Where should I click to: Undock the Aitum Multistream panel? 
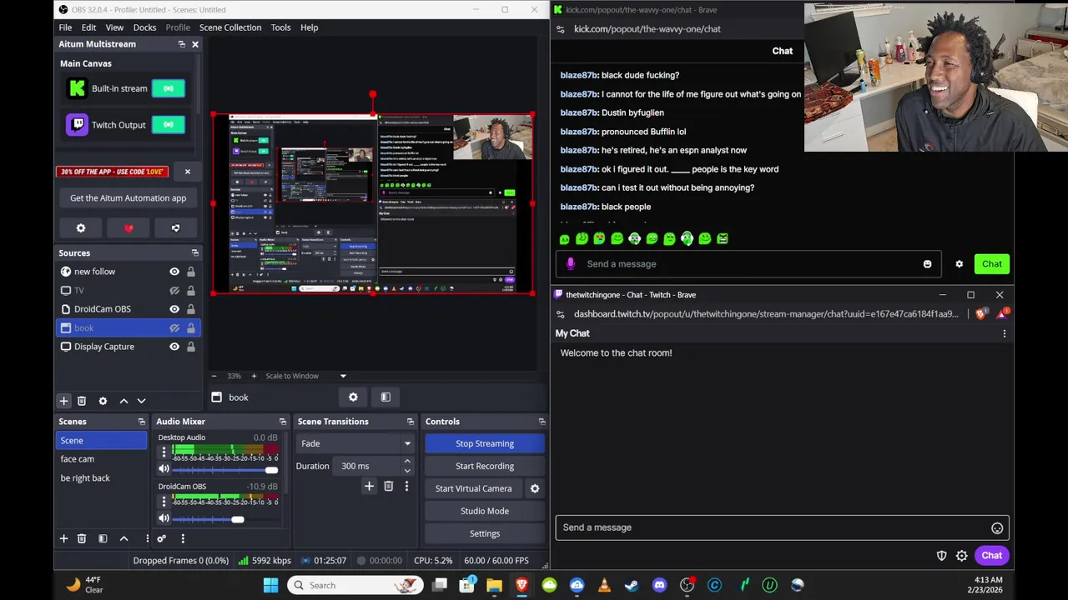click(181, 44)
